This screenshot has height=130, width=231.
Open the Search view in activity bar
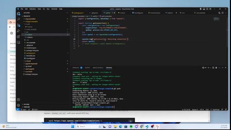click(18, 19)
